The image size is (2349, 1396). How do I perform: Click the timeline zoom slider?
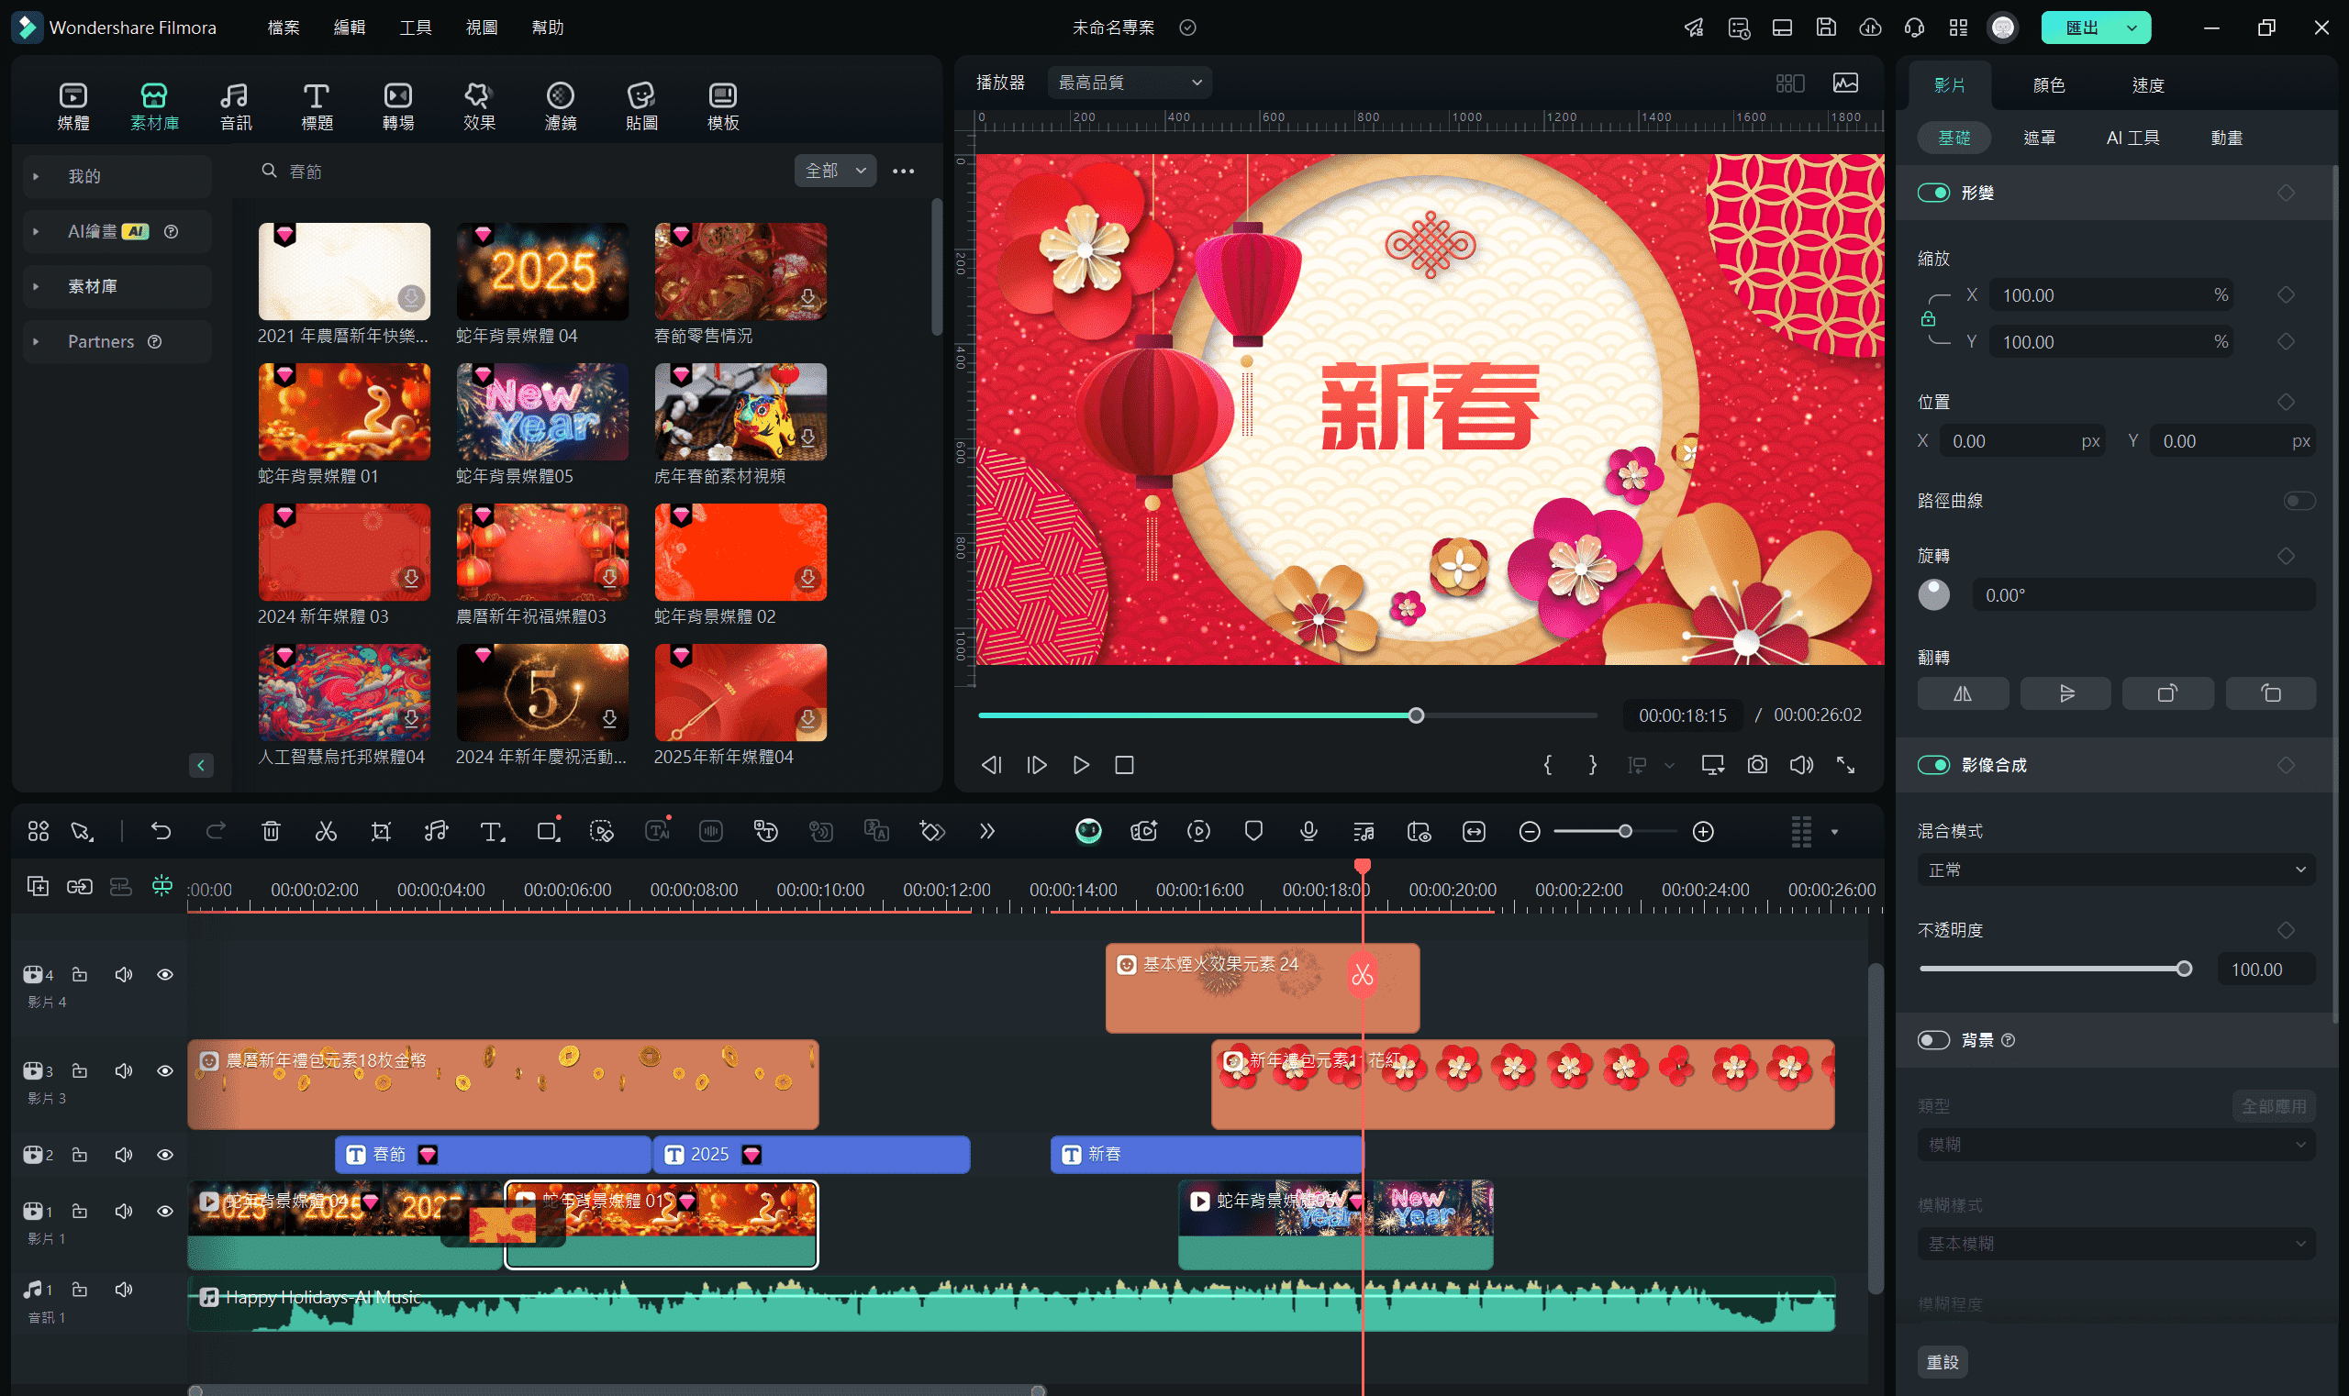1615,832
